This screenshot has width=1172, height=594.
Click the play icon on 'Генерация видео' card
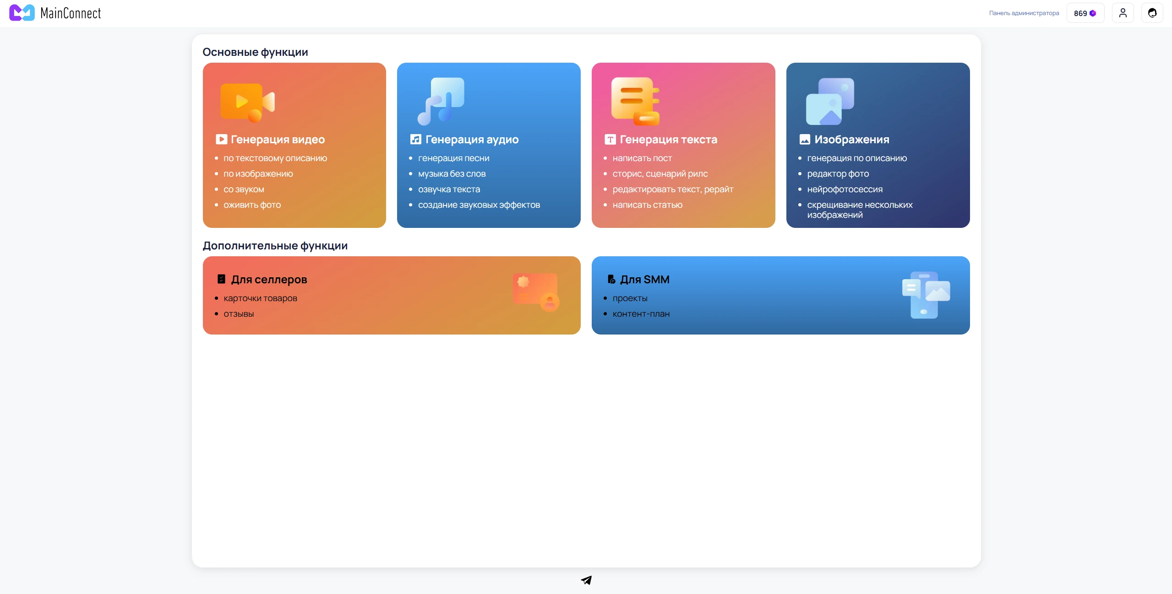pyautogui.click(x=246, y=101)
